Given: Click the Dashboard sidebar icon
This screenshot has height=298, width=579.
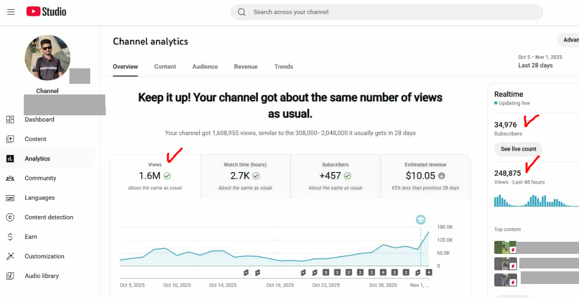Looking at the screenshot, I should tap(10, 120).
